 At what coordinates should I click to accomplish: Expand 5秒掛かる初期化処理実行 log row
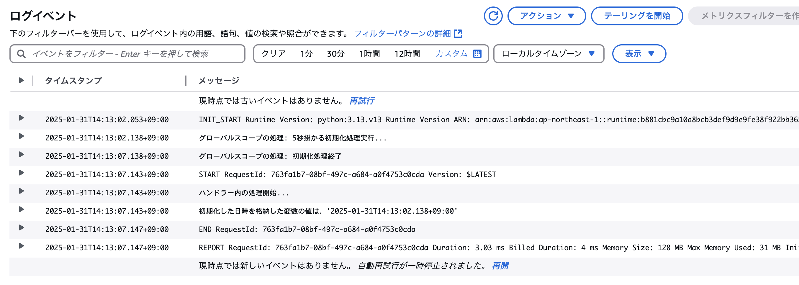click(21, 136)
